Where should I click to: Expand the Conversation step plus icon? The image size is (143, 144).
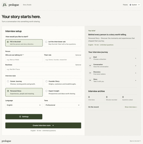[x=135, y=66]
